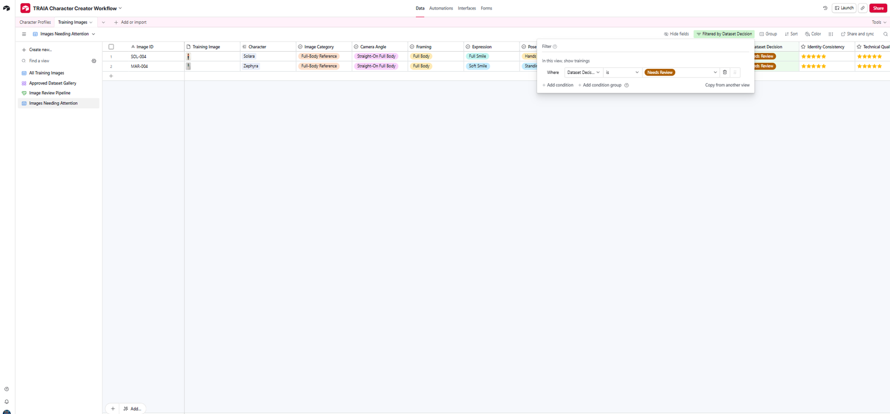Viewport: 890px width, 414px height.
Task: Click the Find a view search field
Action: (55, 61)
